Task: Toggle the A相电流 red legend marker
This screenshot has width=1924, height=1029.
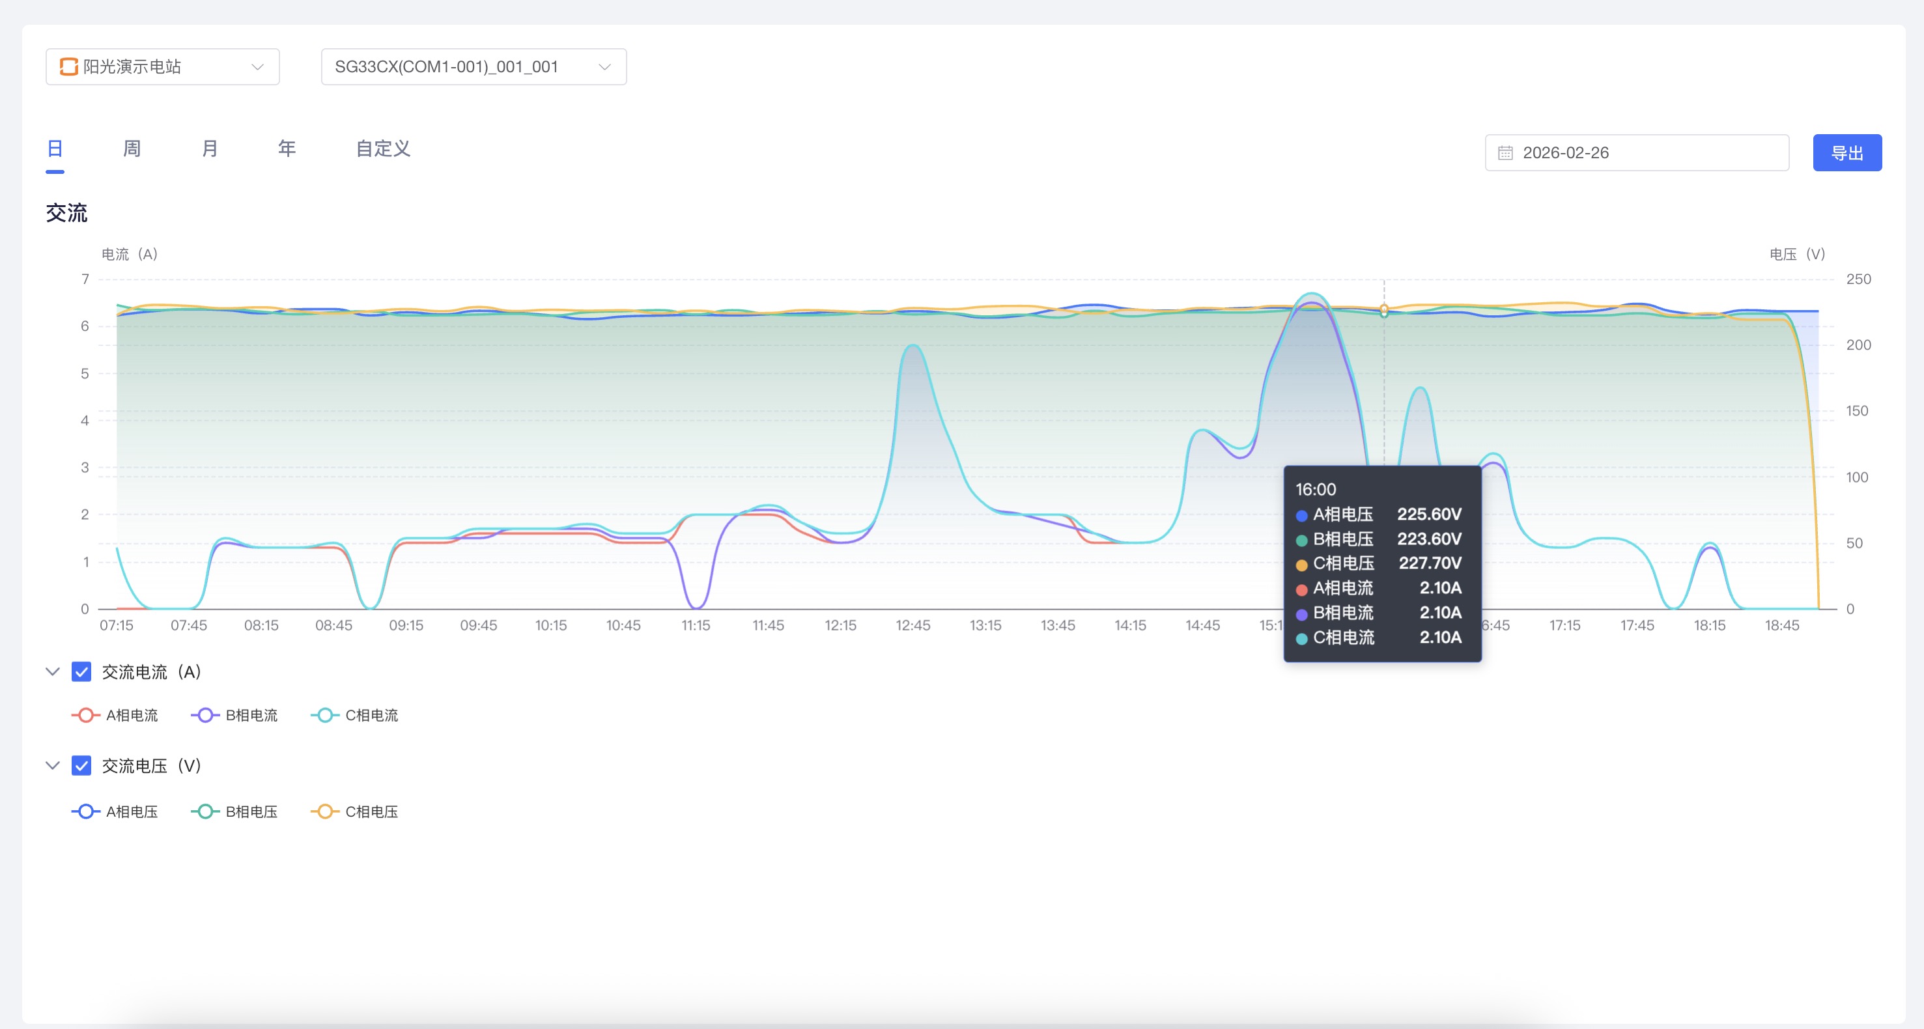Action: point(86,715)
